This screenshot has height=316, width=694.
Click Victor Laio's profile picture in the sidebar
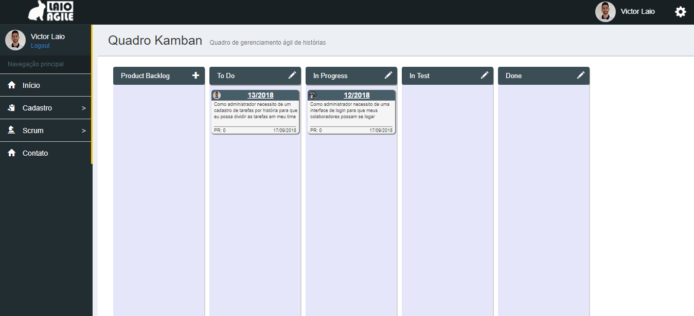15,40
